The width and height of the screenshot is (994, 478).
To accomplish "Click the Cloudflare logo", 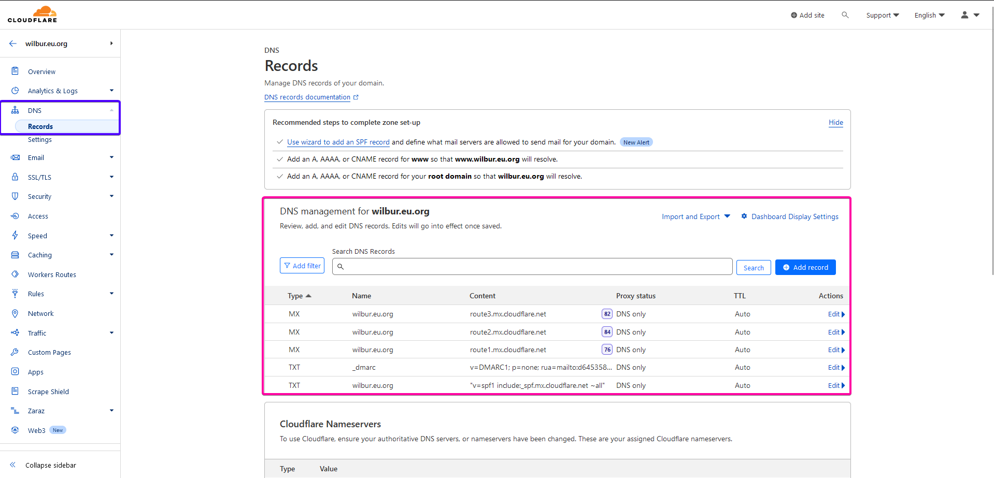I will 32,15.
